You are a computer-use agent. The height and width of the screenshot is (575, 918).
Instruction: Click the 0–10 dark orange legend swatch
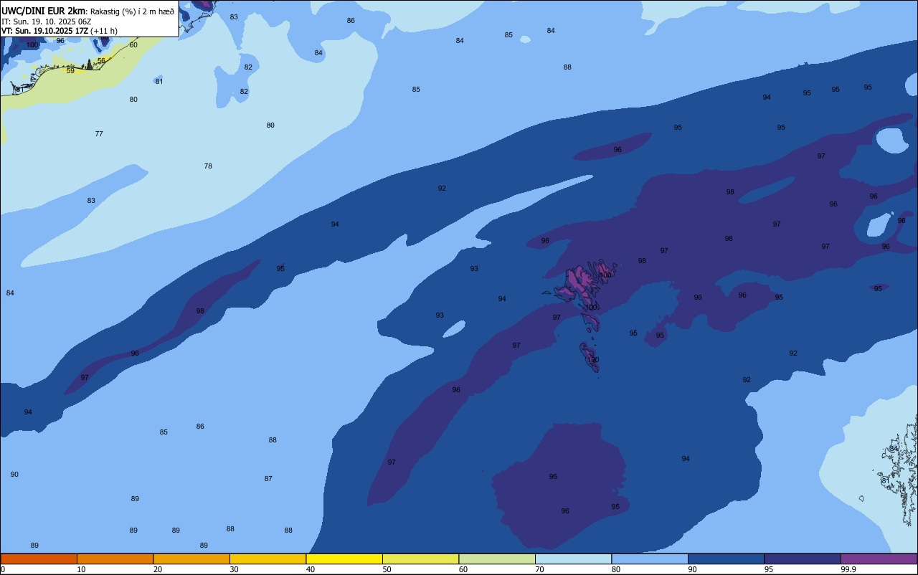click(39, 559)
